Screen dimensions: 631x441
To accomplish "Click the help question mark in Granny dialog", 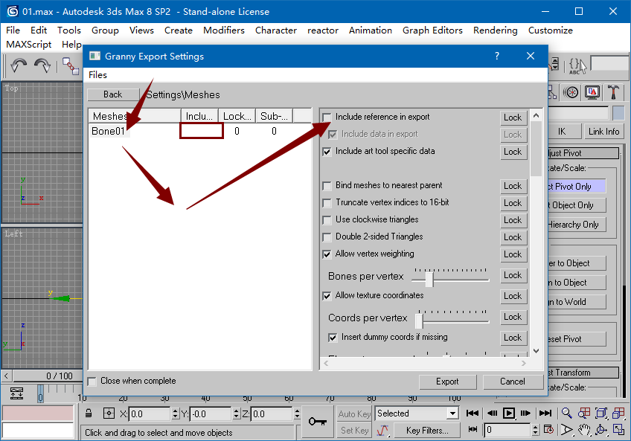I will (x=497, y=56).
